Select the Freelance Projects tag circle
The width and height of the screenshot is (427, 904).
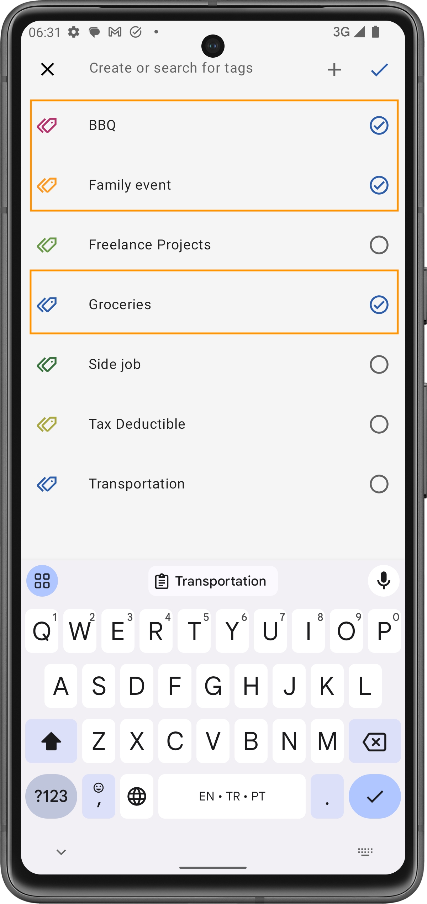coord(379,245)
